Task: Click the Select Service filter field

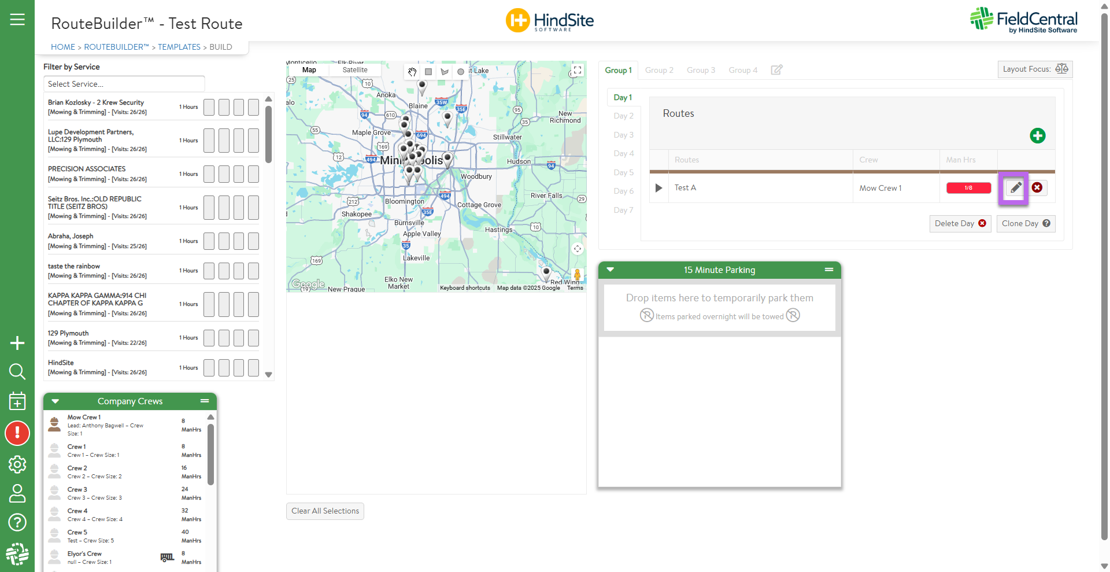Action: click(x=124, y=84)
